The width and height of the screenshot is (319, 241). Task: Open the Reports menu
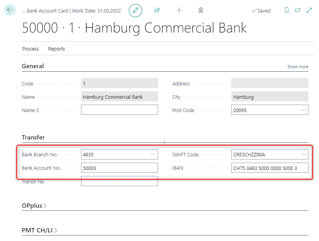[56, 49]
